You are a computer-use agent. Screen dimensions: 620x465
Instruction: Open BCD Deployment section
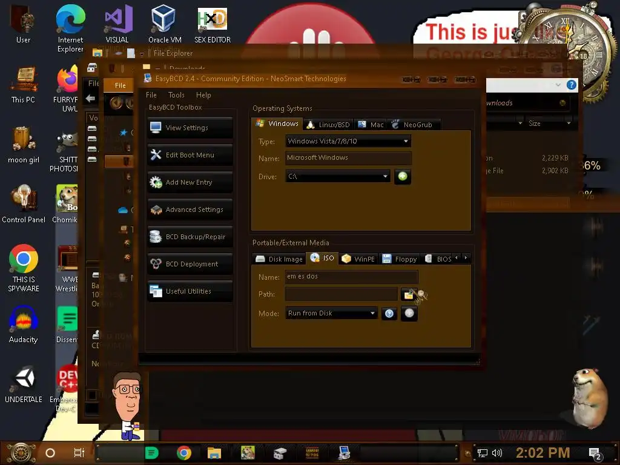(x=190, y=264)
